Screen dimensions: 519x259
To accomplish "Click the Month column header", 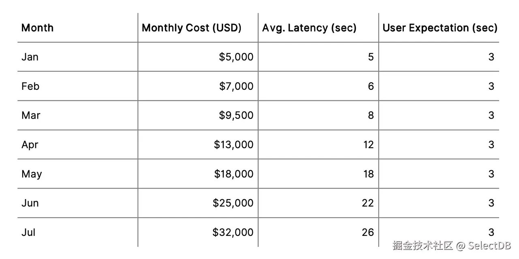I will (x=37, y=28).
